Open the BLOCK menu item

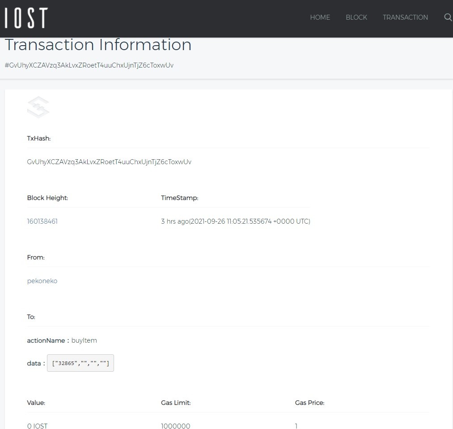click(x=356, y=17)
